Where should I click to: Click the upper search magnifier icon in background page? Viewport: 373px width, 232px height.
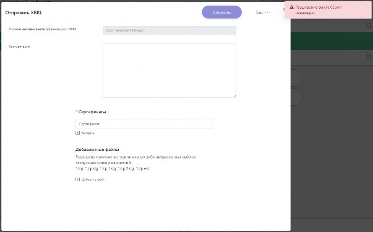point(369,25)
